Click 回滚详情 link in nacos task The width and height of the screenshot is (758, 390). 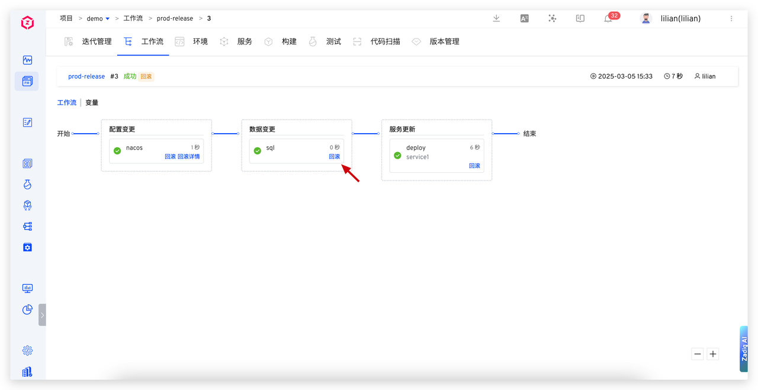coord(189,157)
